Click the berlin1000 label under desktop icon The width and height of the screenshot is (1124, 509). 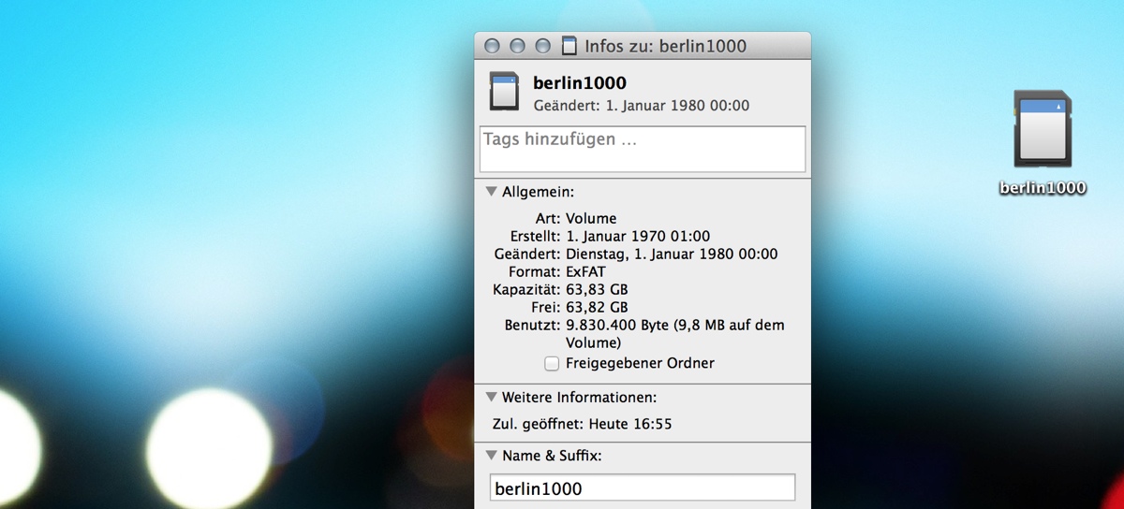[1043, 187]
